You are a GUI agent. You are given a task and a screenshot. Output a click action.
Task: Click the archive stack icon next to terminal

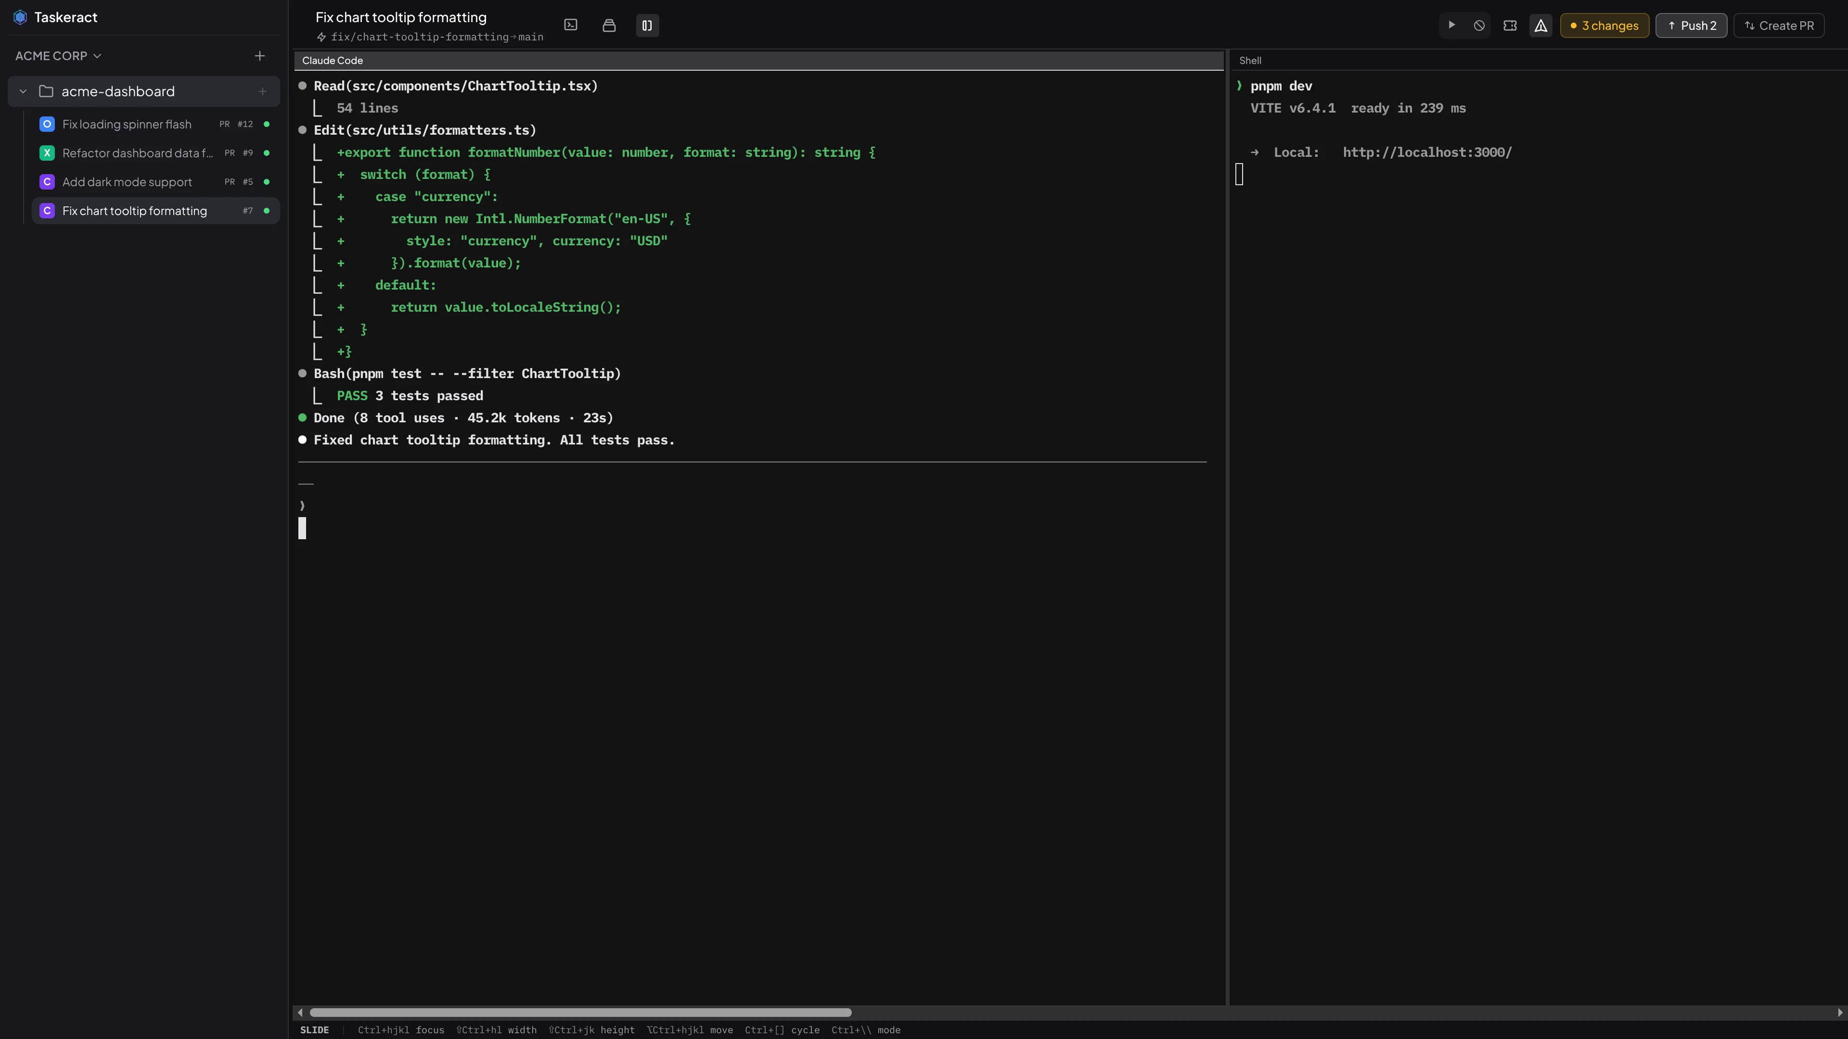(609, 25)
